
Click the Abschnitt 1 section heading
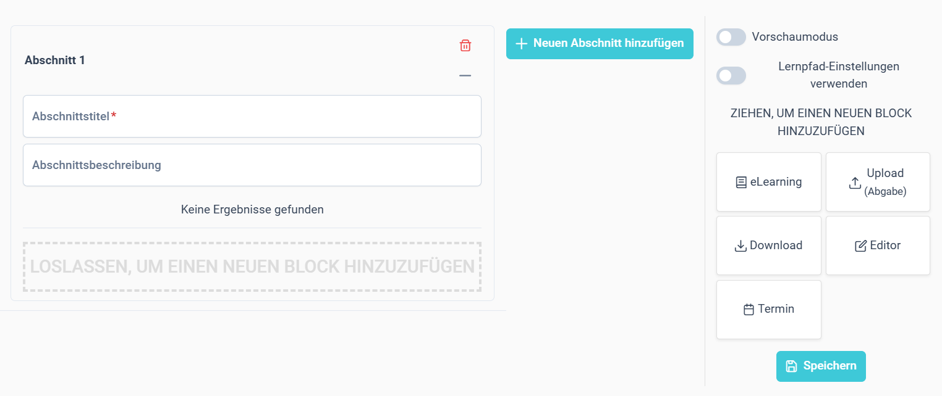coord(55,60)
